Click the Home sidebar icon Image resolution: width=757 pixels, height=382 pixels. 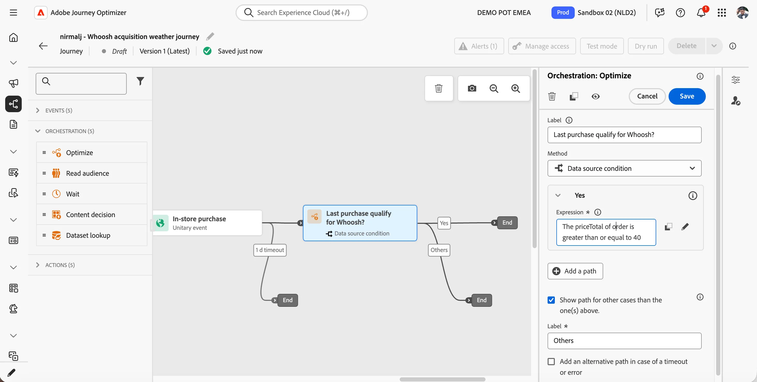(13, 38)
